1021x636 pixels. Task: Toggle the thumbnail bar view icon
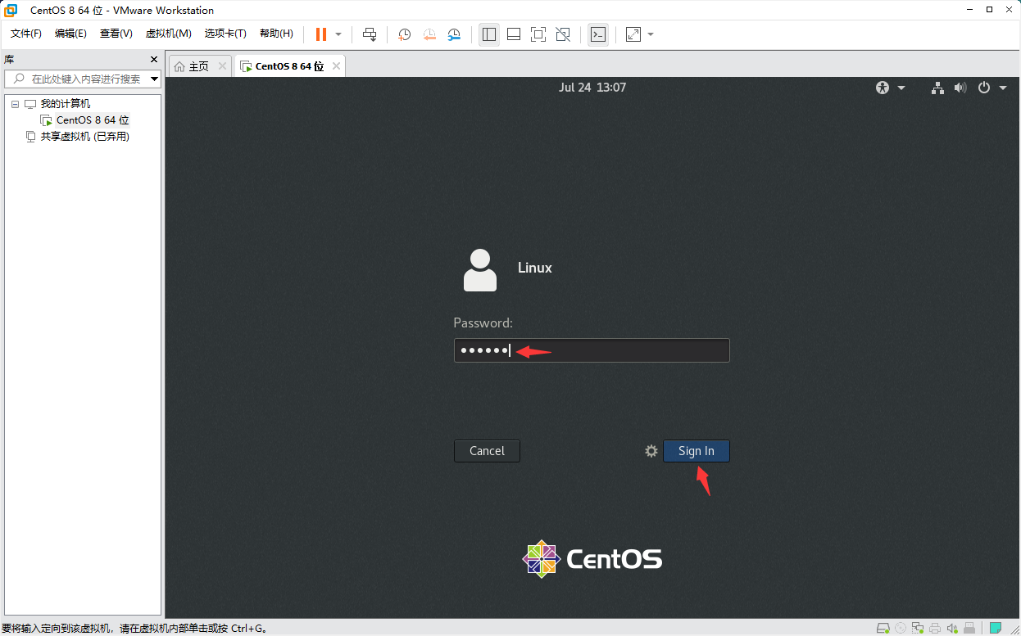point(514,34)
